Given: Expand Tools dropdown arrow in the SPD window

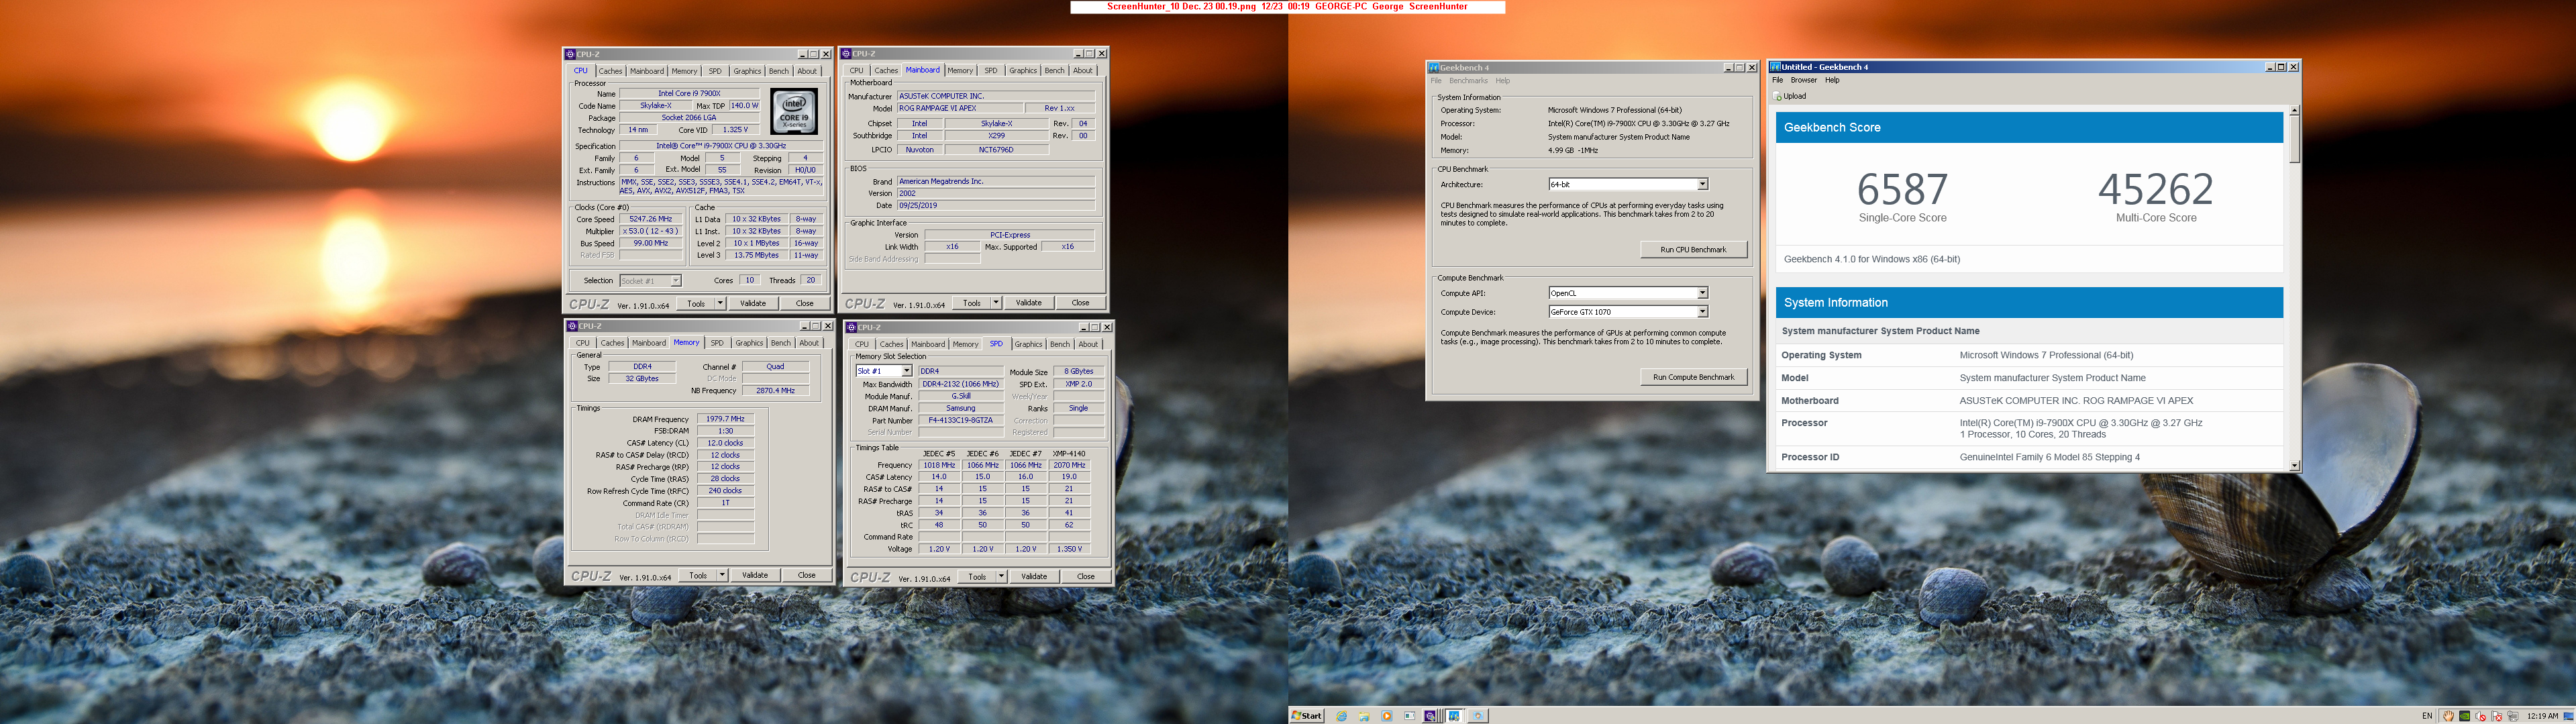Looking at the screenshot, I should coord(1001,576).
